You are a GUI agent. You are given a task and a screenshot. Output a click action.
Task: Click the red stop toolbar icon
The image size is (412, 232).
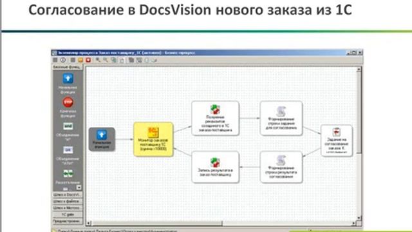(x=88, y=60)
